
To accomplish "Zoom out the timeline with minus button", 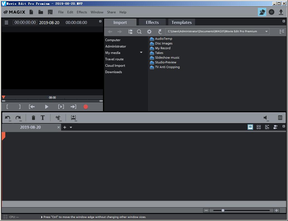I will tap(206, 210).
